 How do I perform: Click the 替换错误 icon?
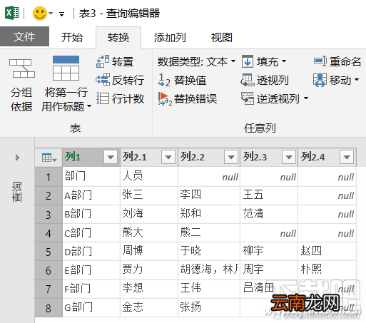[x=165, y=98]
